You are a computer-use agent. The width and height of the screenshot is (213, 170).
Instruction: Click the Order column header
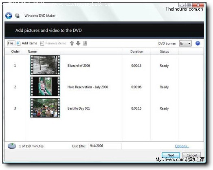[15, 51]
